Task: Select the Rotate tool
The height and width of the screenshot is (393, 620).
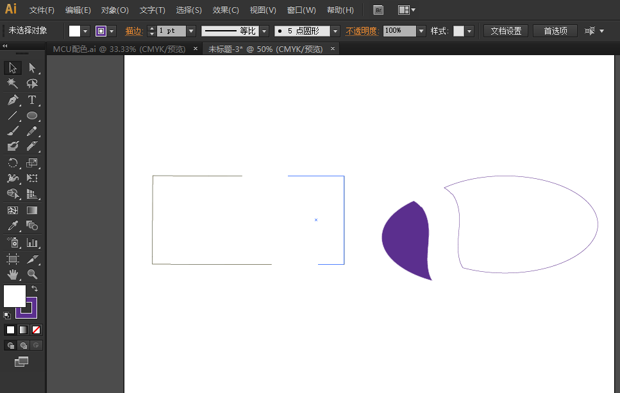Action: [13, 163]
